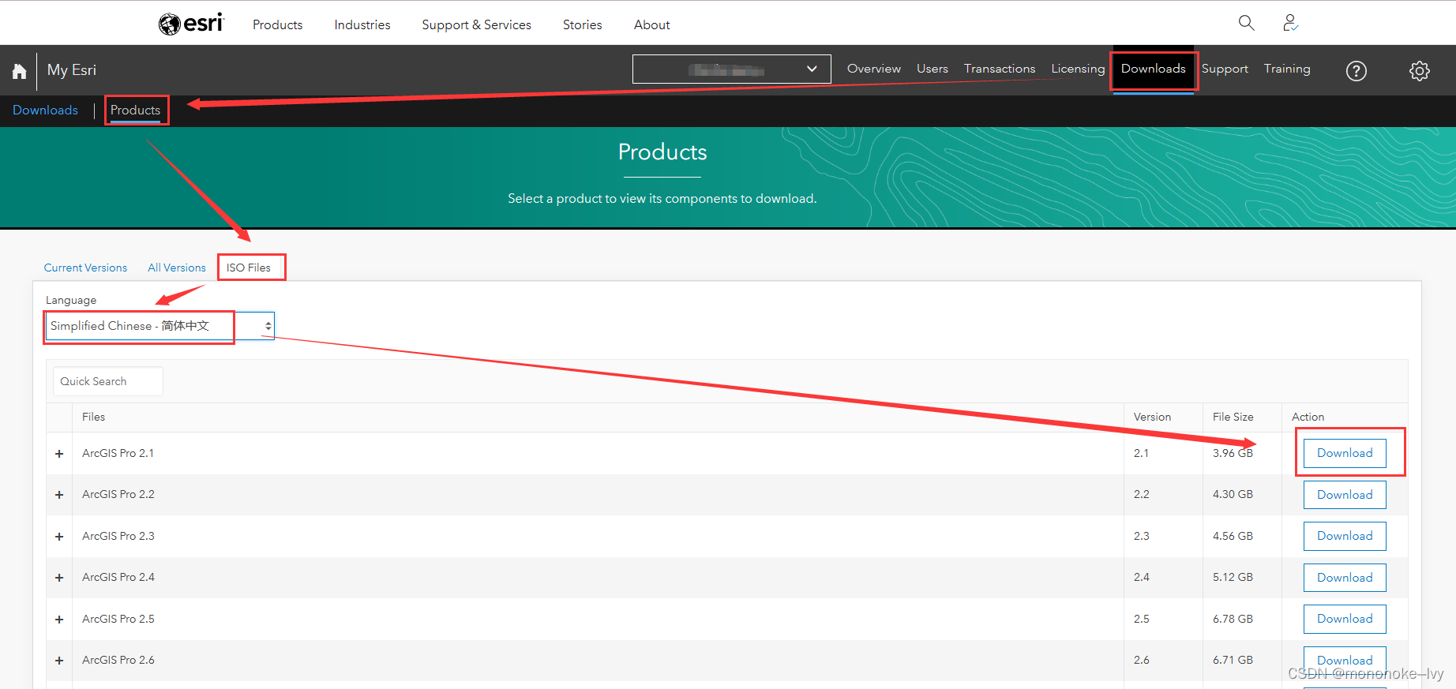Expand the ArcGIS Pro 2.5 row
1456x689 pixels.
59,620
